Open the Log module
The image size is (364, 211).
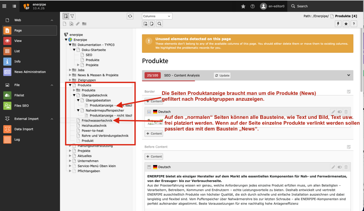click(x=30, y=140)
